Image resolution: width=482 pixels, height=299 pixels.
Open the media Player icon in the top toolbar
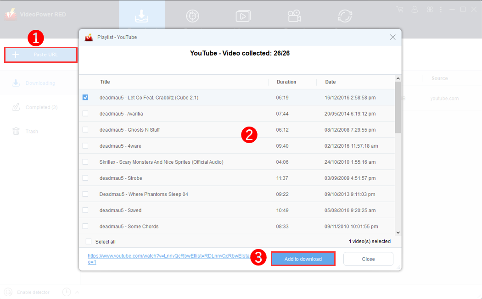point(243,16)
